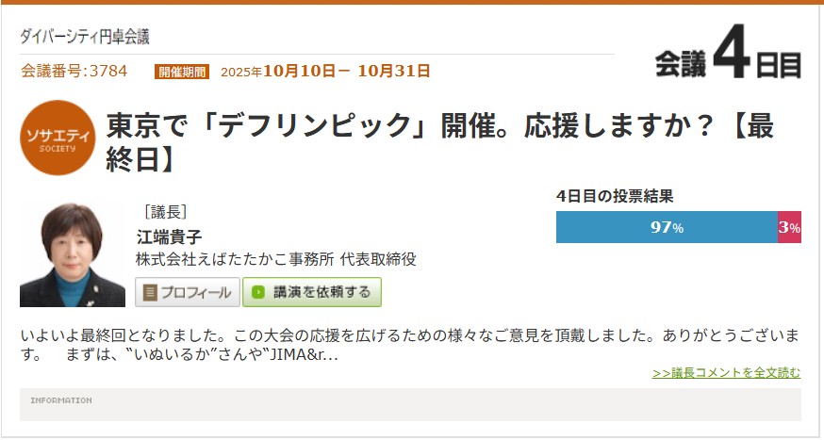This screenshot has height=440, width=824.
Task: Click the blue 97% vote result bar
Action: tap(667, 227)
